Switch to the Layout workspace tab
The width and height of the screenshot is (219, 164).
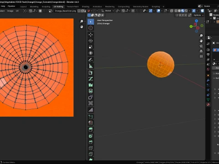coord(23,6)
